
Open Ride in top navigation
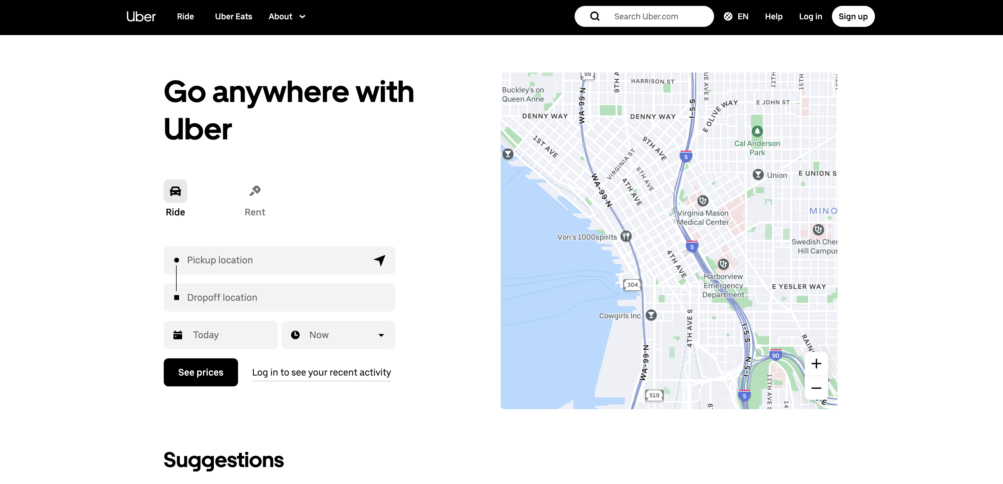(x=185, y=16)
